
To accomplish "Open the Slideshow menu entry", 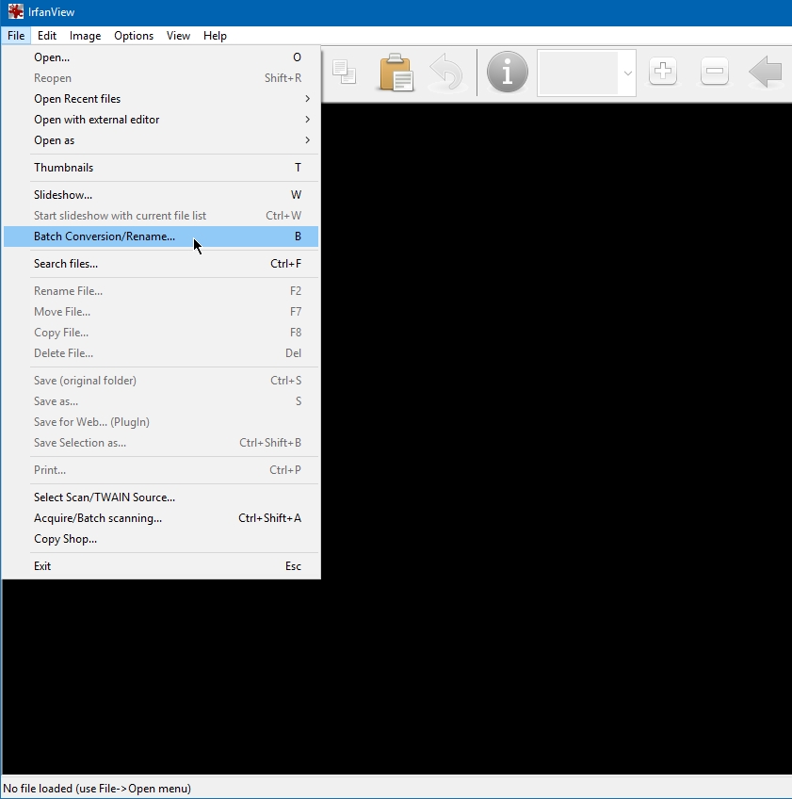I will coord(63,195).
